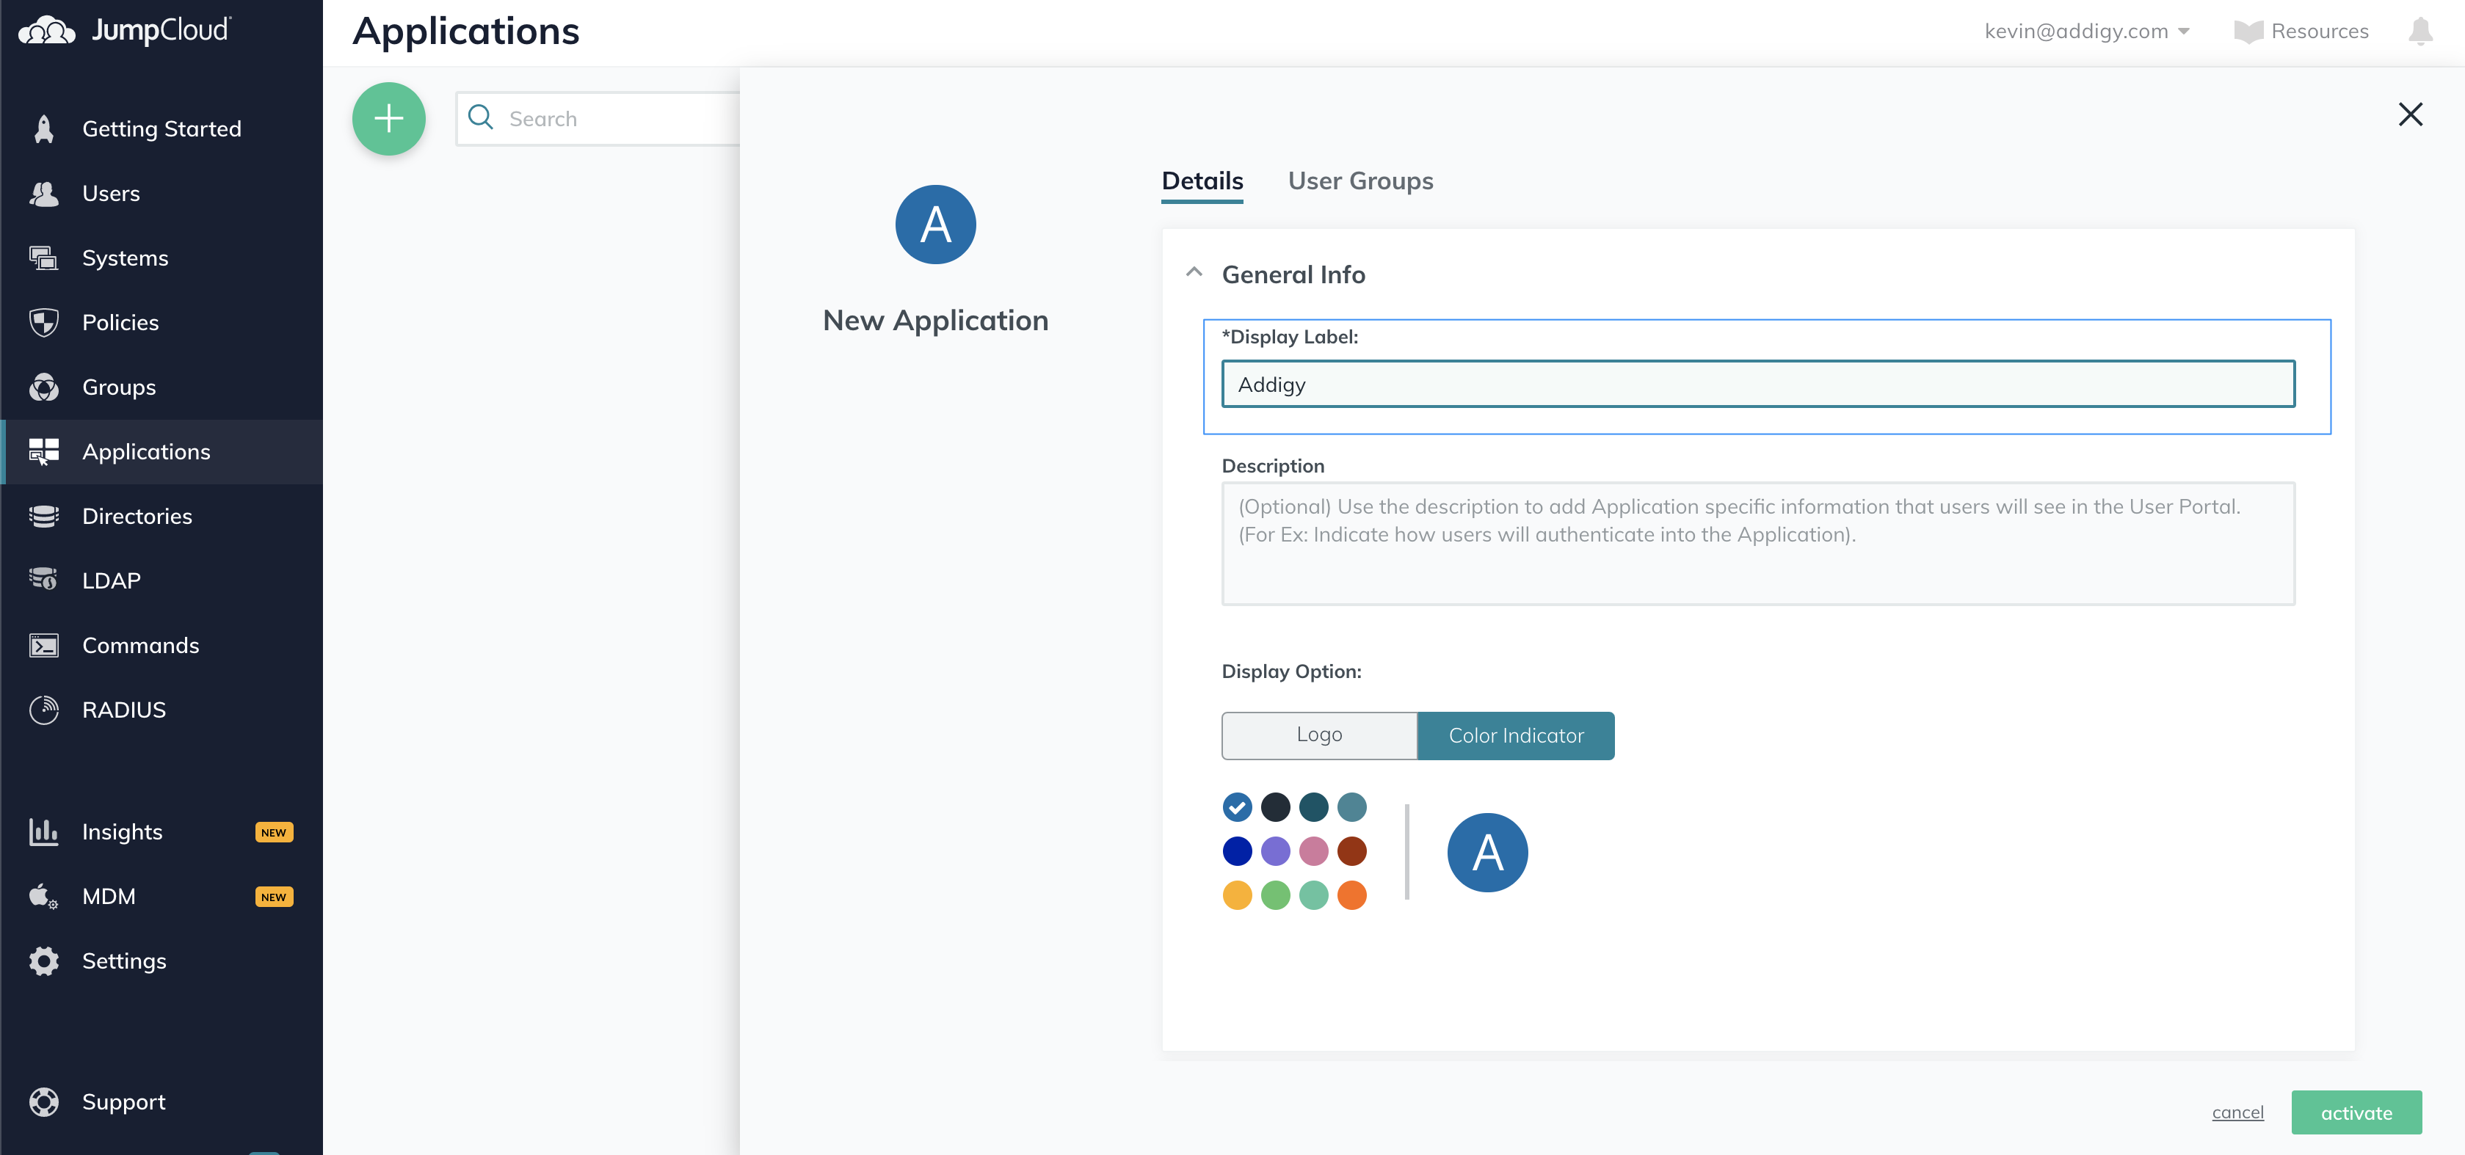The height and width of the screenshot is (1155, 2465).
Task: Click the RADIUS sidebar icon
Action: click(44, 709)
